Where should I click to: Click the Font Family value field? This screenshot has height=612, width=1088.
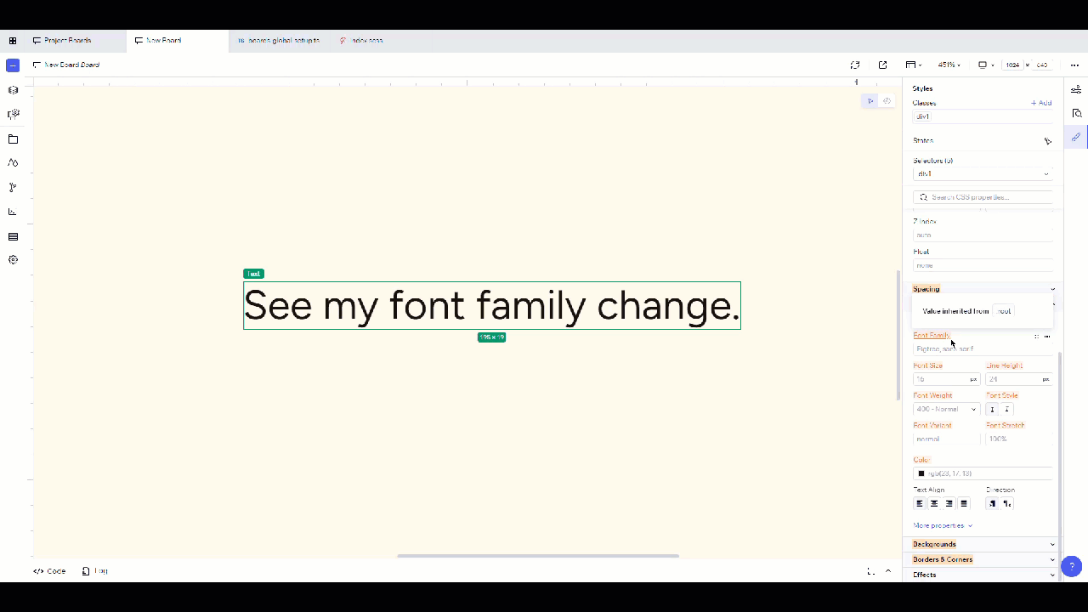[983, 348]
